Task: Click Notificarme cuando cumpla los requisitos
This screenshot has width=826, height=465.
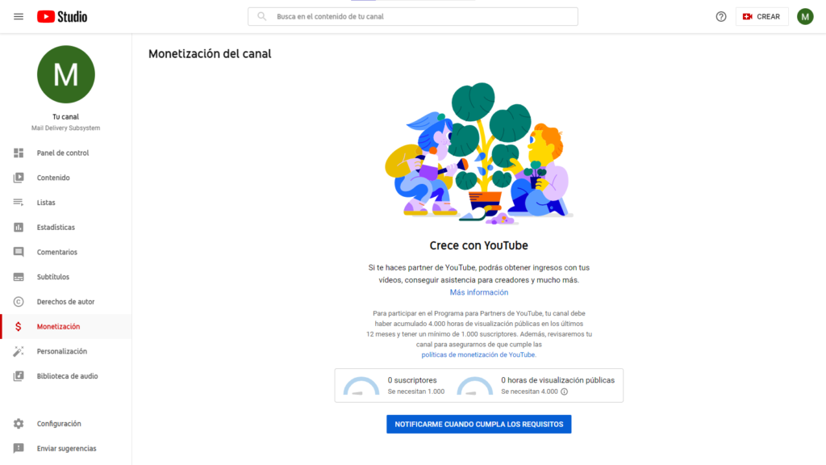Action: pyautogui.click(x=478, y=424)
